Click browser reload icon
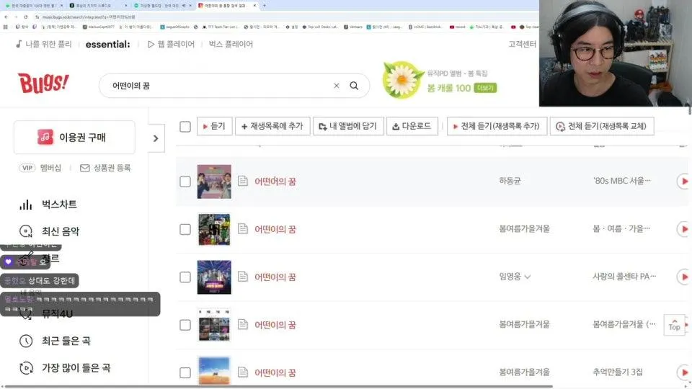 (x=26, y=17)
